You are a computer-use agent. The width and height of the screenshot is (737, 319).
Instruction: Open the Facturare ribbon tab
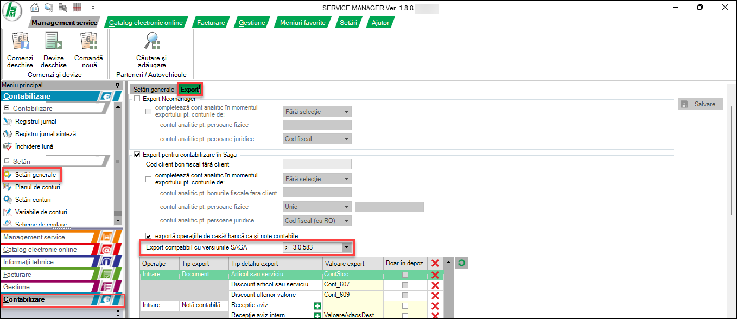211,23
